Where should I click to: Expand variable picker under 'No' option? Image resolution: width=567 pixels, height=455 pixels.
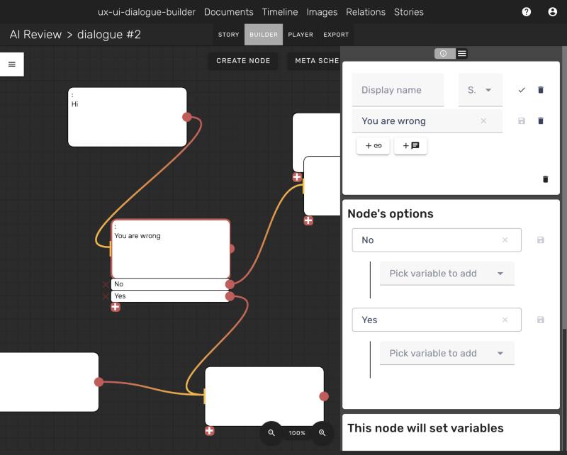(447, 274)
